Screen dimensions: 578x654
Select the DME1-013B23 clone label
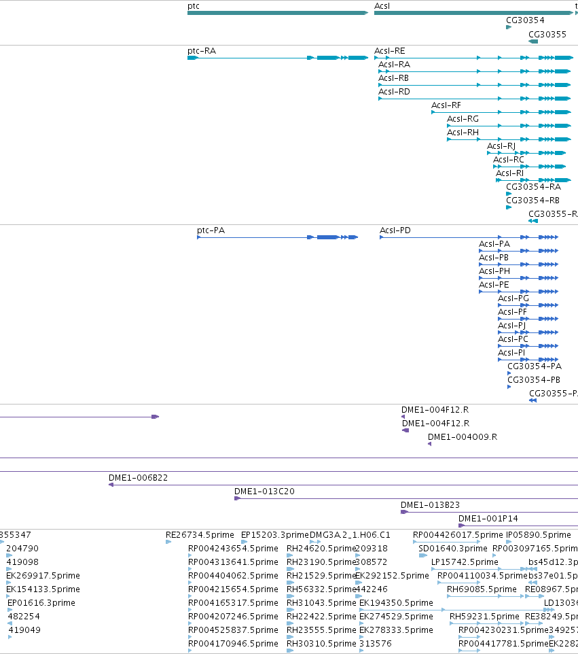(430, 504)
